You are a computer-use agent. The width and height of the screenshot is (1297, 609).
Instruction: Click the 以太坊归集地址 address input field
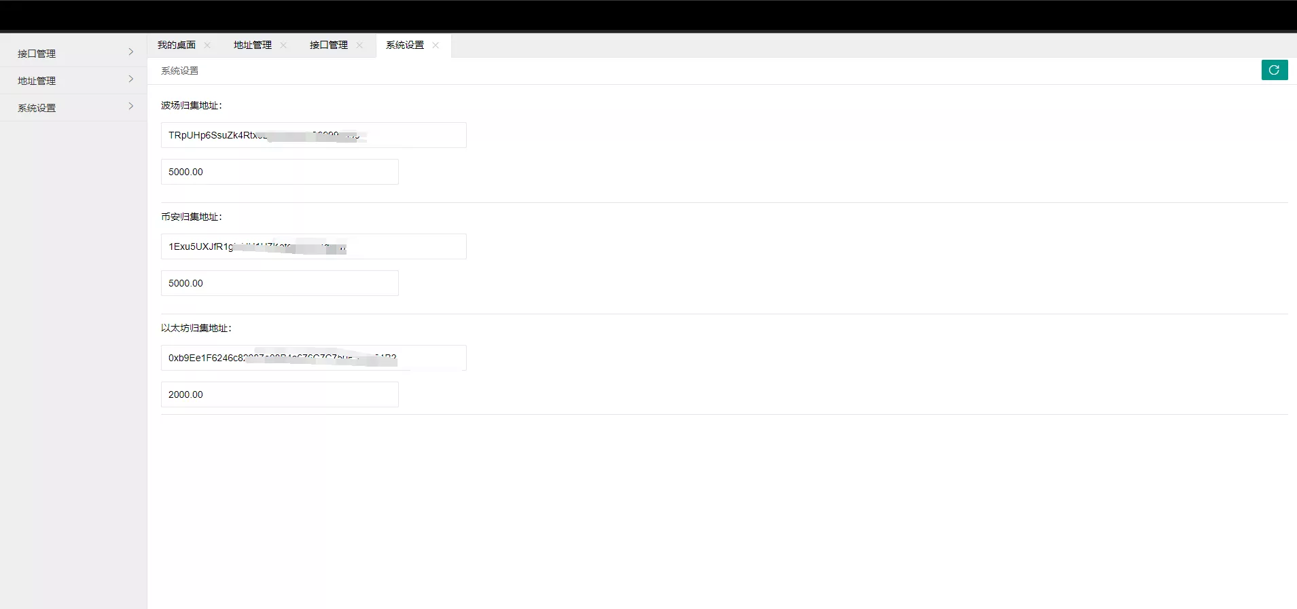313,358
